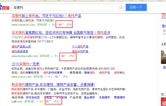Click the V1 credit badge for xintuochi.com
Image resolution: width=166 pixels, height=106 pixels.
click(x=54, y=25)
